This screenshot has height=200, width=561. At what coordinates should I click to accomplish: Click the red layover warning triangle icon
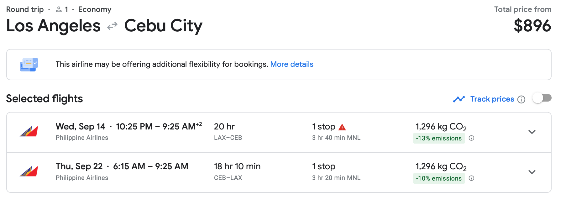(342, 127)
